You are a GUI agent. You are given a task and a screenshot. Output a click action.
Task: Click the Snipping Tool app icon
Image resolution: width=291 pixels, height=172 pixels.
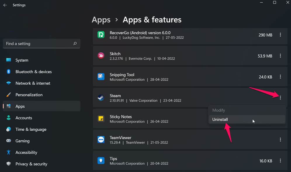(101, 77)
